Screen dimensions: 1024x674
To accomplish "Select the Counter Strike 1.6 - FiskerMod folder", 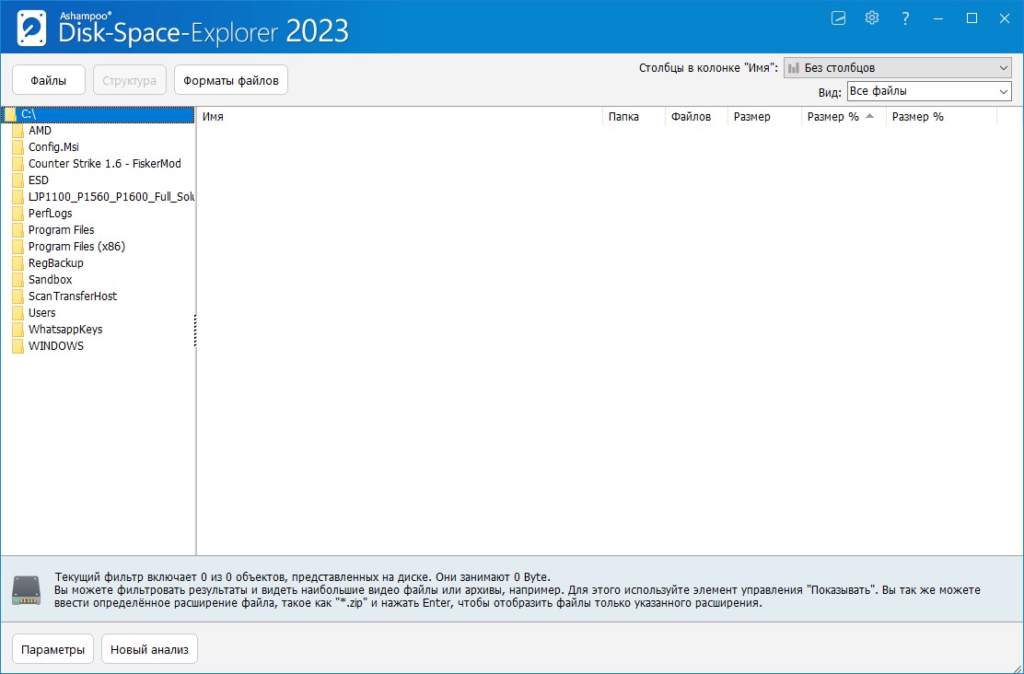I will click(104, 164).
